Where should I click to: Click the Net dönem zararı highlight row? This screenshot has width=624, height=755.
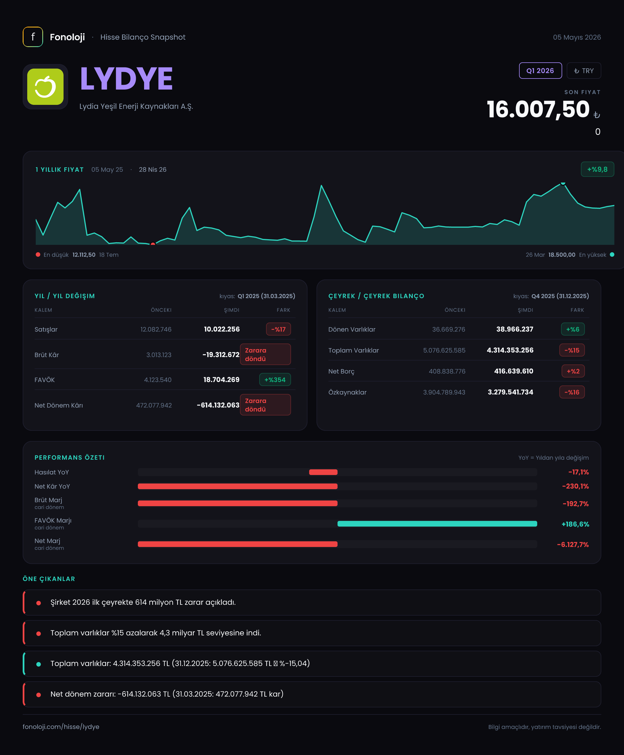(x=312, y=694)
